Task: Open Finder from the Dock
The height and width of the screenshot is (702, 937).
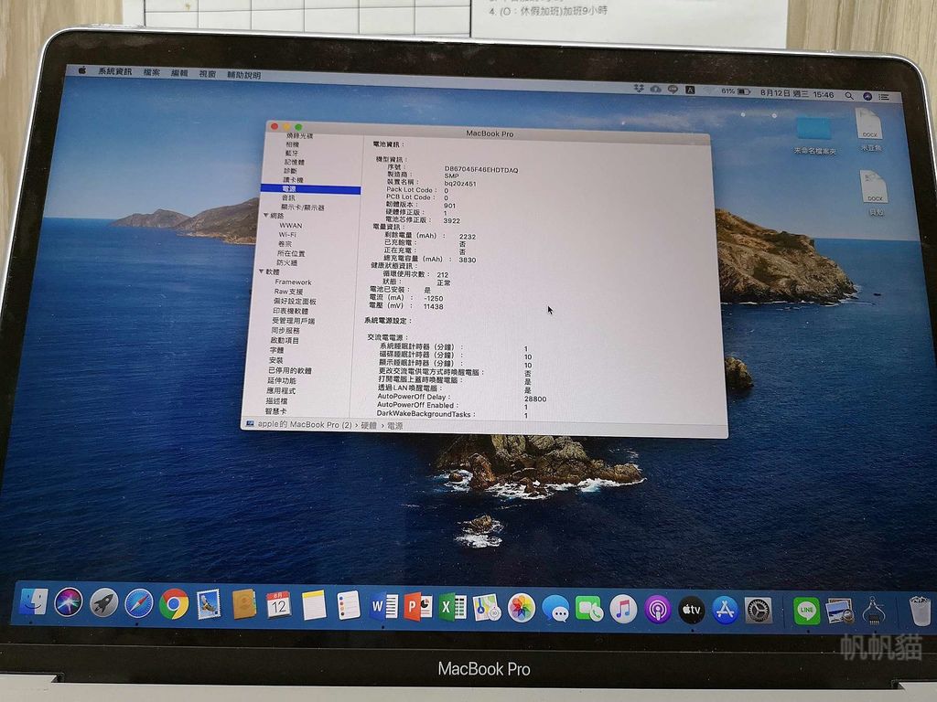Action: point(34,602)
